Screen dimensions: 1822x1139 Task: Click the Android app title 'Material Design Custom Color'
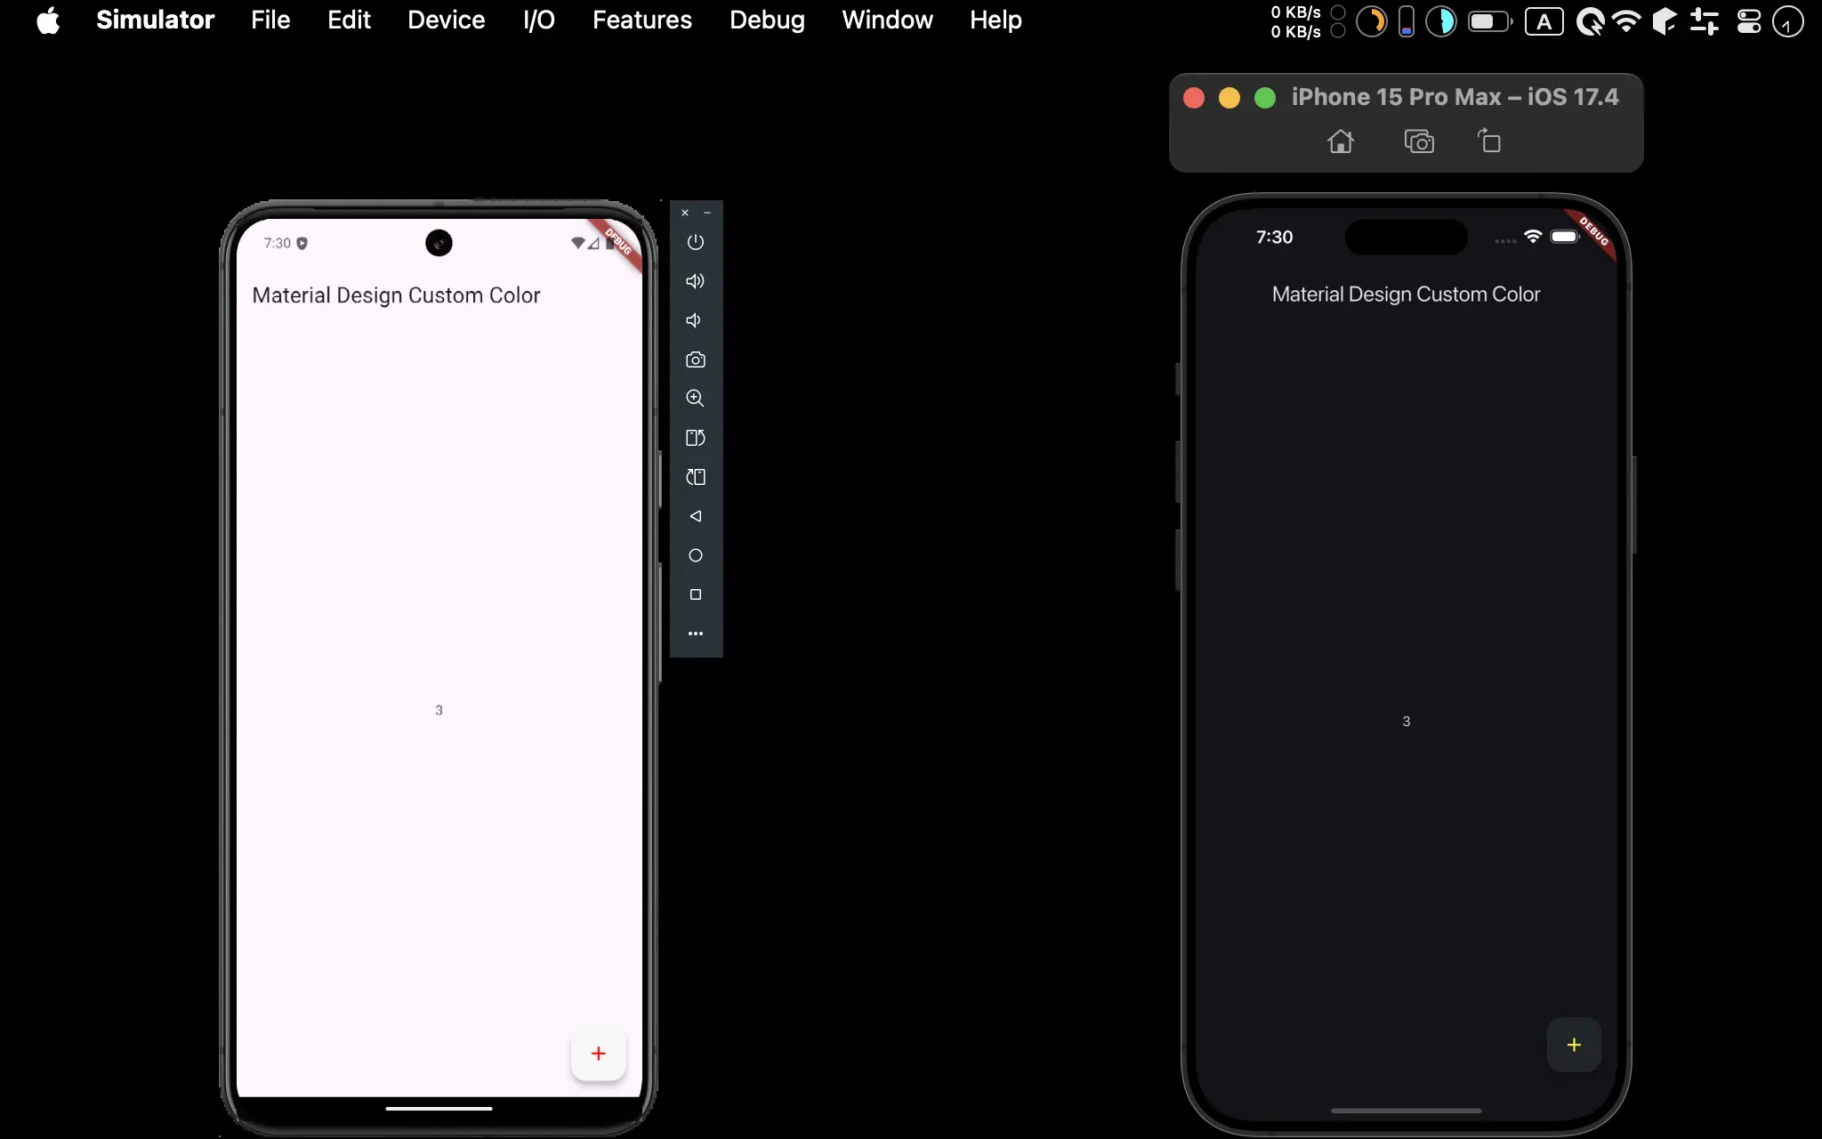pyautogui.click(x=396, y=295)
